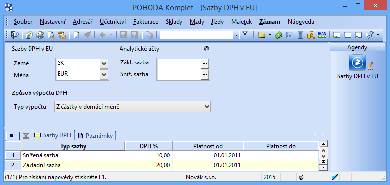Click the browse button for Sníž. sazba
Screen dimensions: 390x185
tap(205, 74)
